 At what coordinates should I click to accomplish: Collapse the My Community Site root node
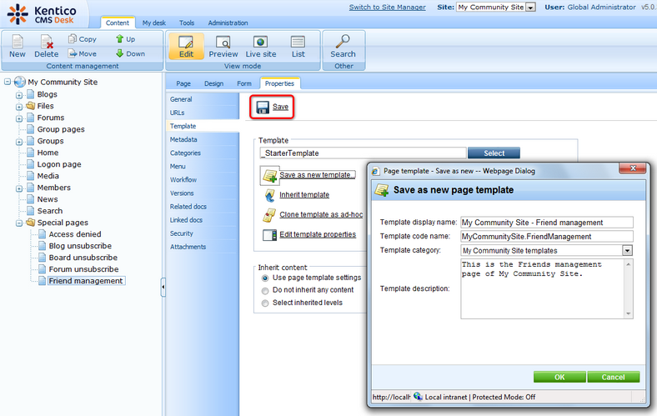(8, 82)
